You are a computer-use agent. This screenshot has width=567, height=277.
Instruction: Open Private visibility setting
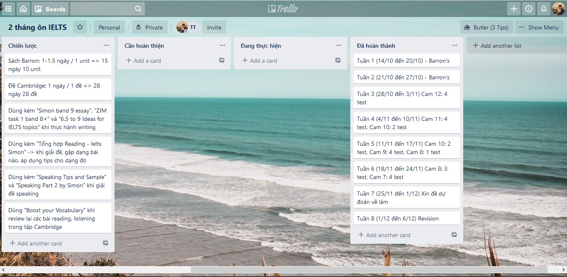(149, 27)
